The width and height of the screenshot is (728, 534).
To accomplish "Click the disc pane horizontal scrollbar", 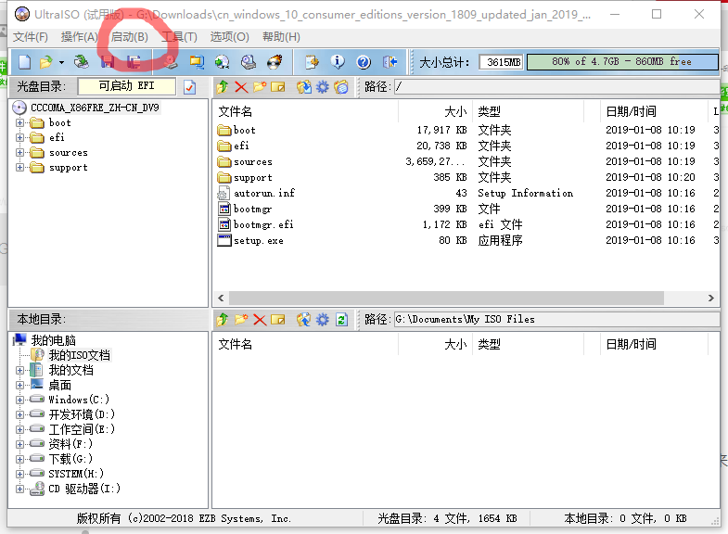I will click(x=446, y=298).
